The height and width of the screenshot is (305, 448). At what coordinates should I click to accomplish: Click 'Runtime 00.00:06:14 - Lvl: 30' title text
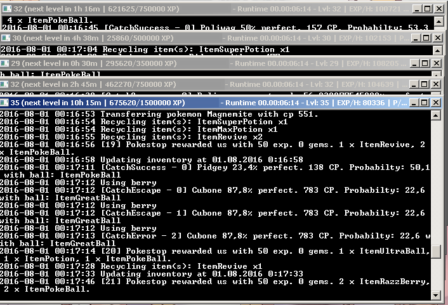click(x=279, y=38)
